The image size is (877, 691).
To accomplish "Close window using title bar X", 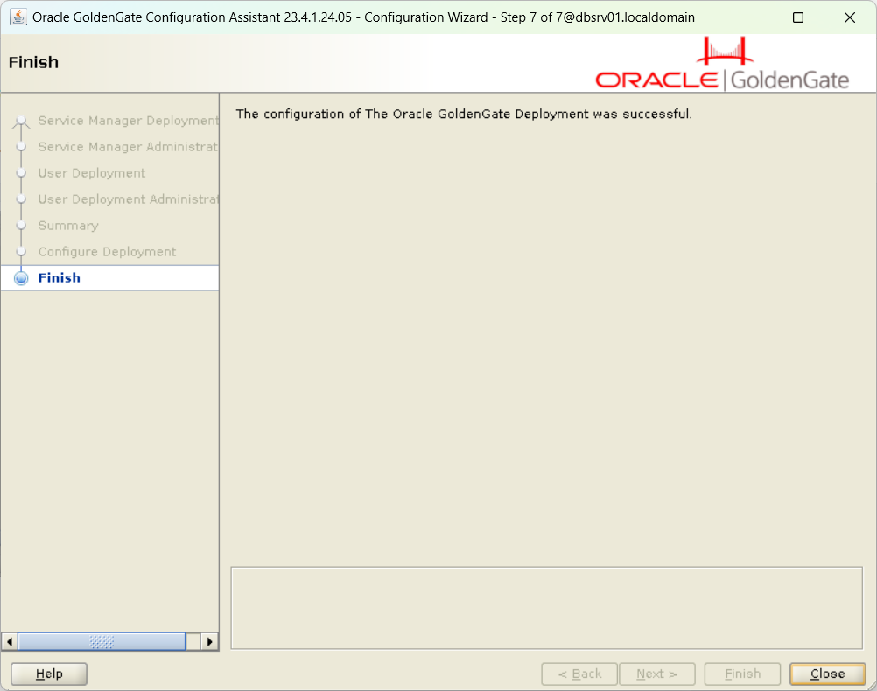I will [850, 17].
